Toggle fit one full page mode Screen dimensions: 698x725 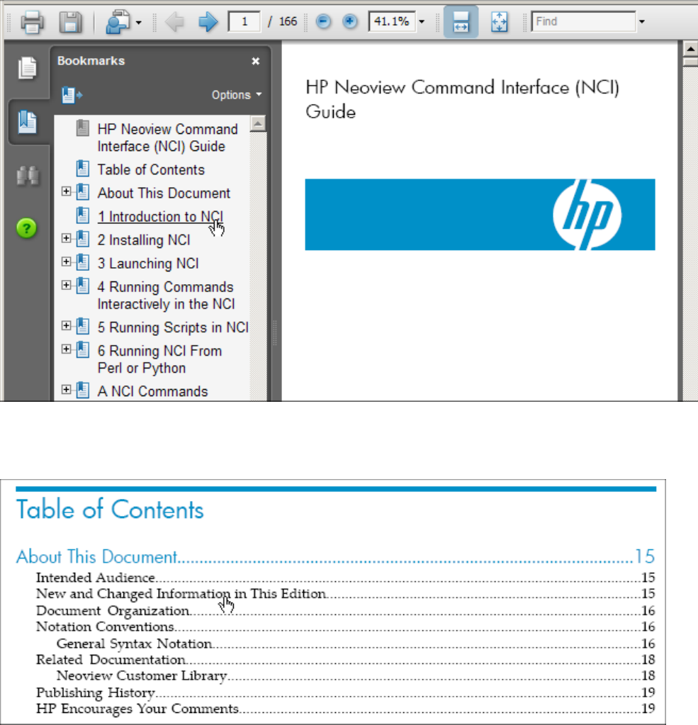[x=500, y=22]
